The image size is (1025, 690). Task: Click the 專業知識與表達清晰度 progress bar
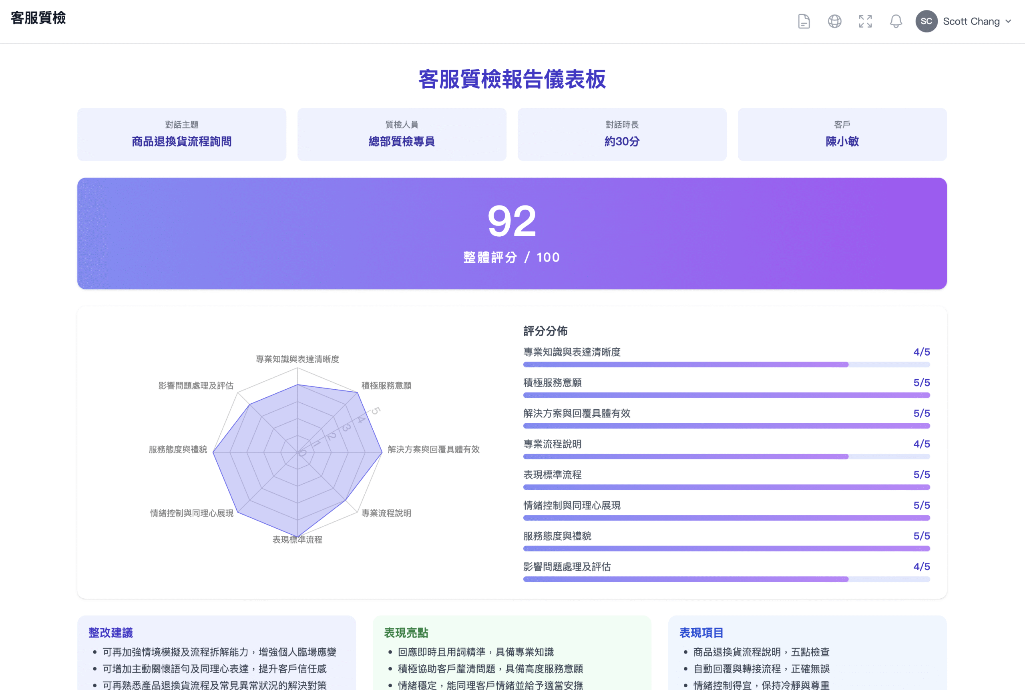point(726,364)
